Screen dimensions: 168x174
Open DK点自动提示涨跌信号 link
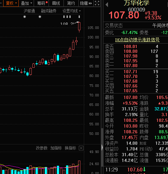click(x=137, y=40)
